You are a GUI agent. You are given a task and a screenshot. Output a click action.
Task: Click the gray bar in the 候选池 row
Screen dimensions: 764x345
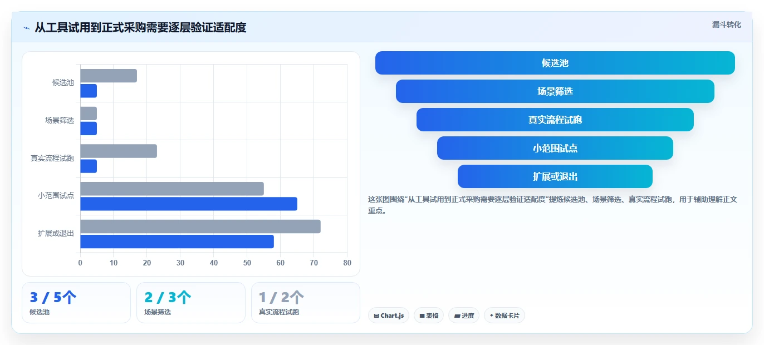(109, 76)
